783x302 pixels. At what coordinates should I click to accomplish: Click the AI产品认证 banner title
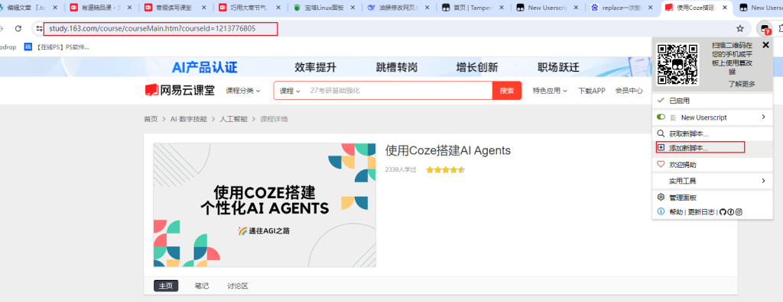(205, 67)
